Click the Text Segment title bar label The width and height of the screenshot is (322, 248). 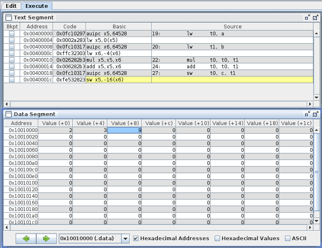(x=34, y=17)
